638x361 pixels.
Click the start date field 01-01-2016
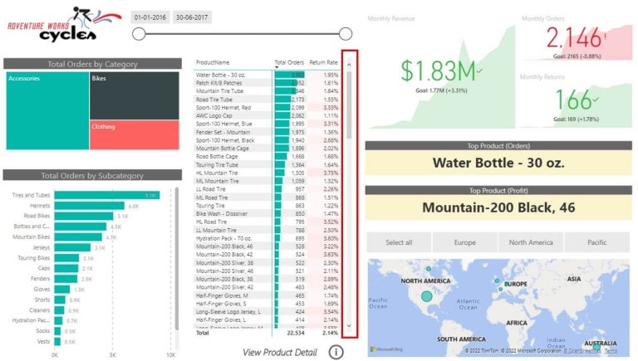pos(150,17)
